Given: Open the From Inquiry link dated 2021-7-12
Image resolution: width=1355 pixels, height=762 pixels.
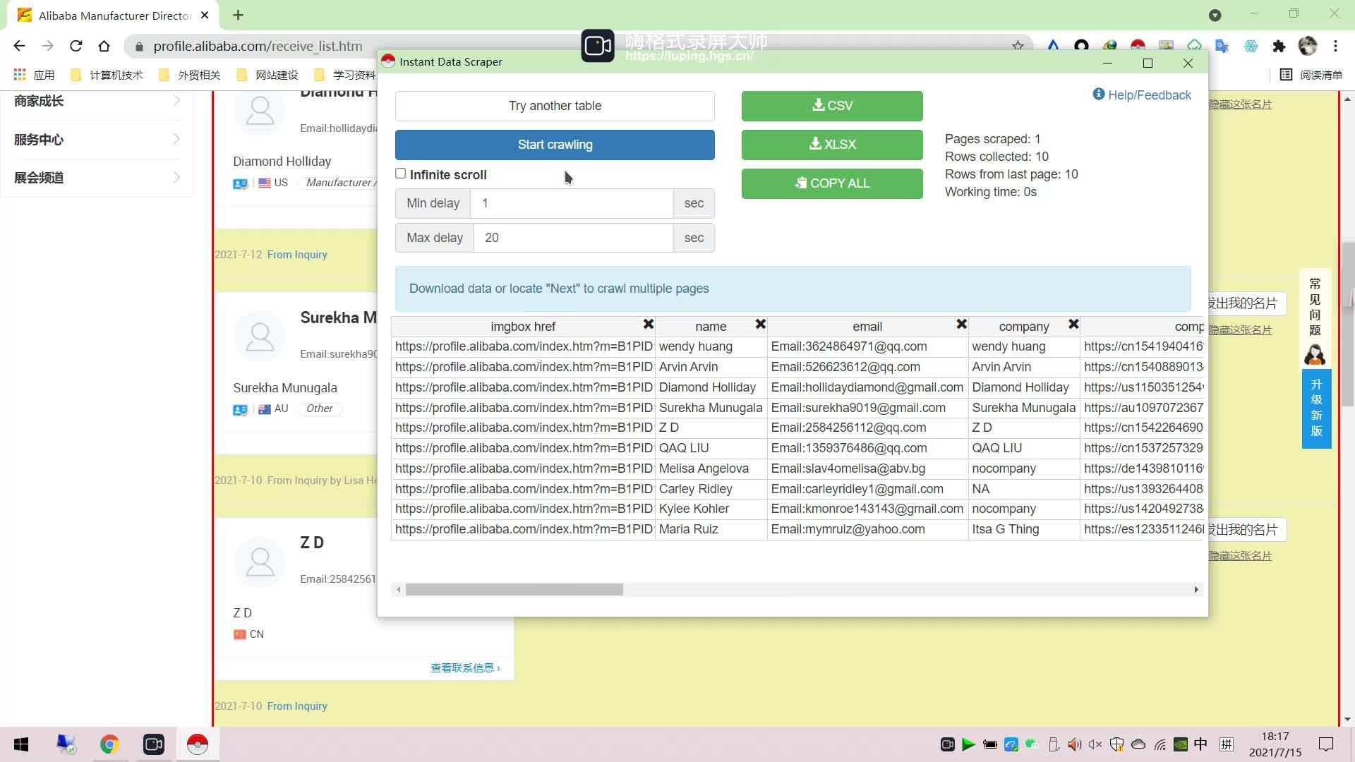Looking at the screenshot, I should (x=297, y=255).
